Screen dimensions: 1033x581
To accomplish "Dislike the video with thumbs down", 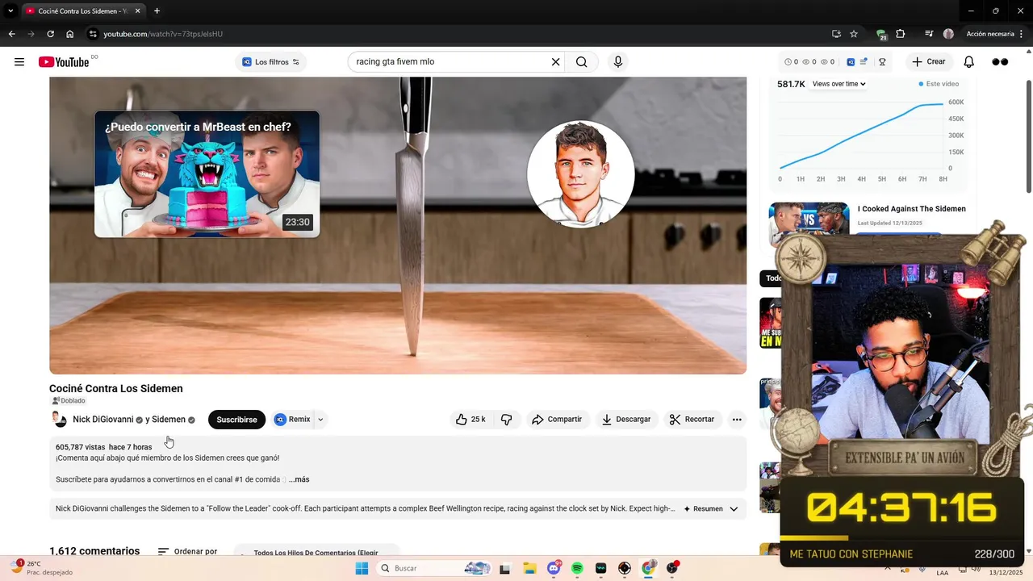I will click(x=507, y=420).
